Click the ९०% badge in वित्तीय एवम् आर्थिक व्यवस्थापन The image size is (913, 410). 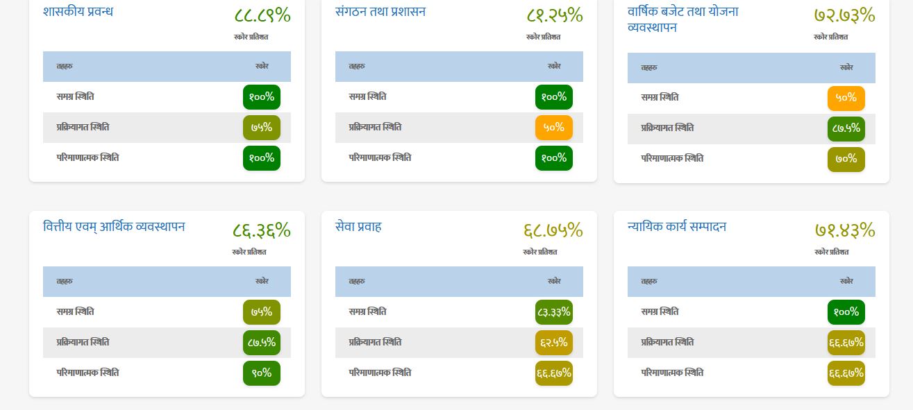pyautogui.click(x=262, y=373)
